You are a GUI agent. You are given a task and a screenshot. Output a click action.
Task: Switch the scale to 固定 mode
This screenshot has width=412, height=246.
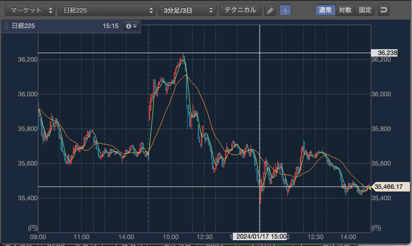pyautogui.click(x=365, y=10)
